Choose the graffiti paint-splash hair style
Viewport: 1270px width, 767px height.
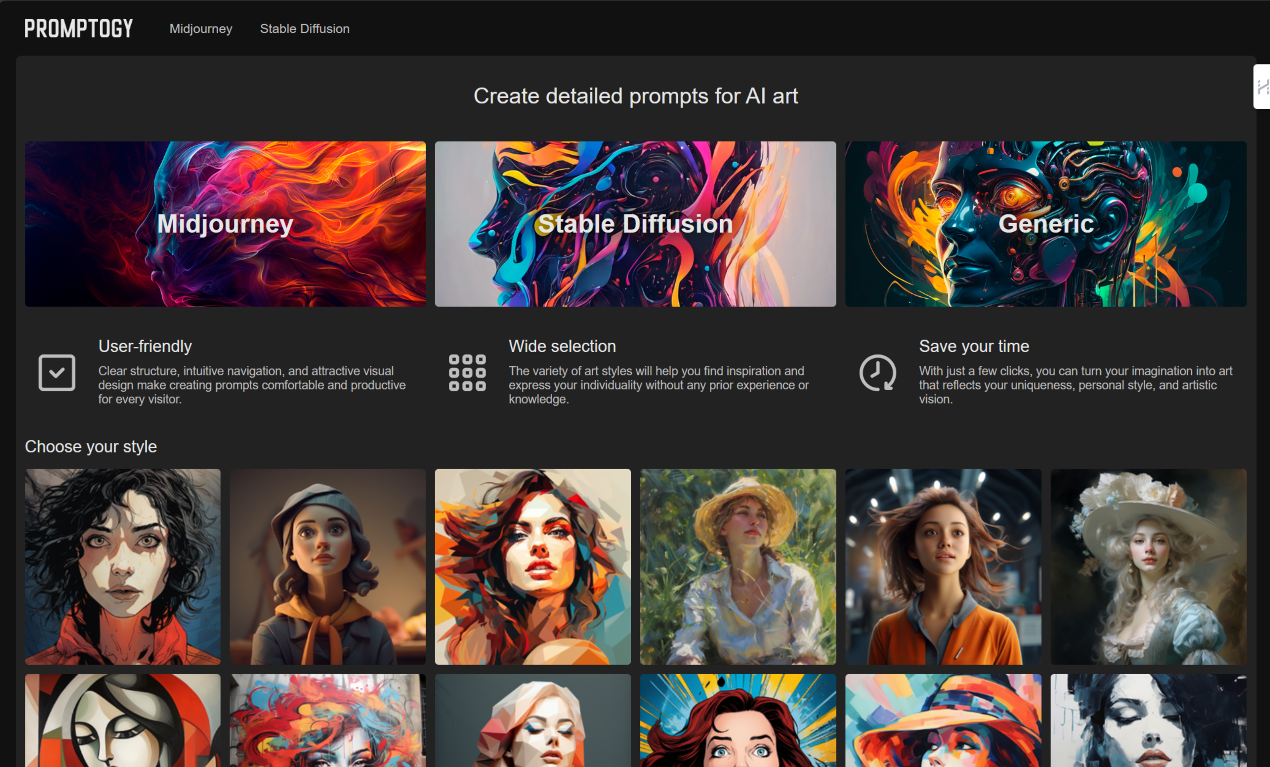point(328,721)
